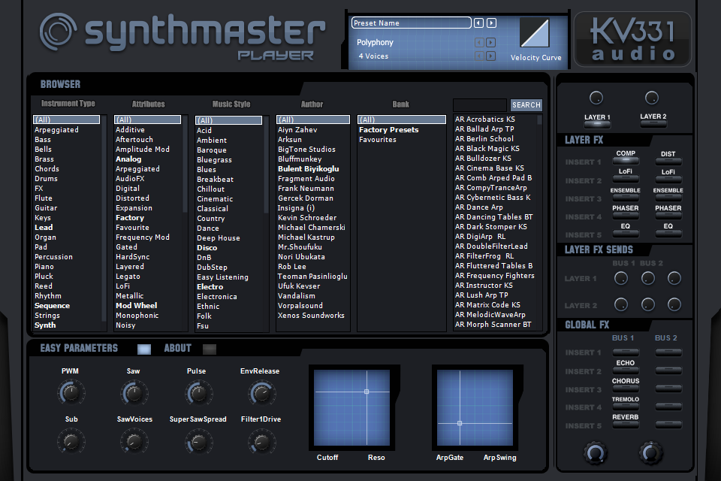Toggle CHORUS on Bus 1

[x=626, y=388]
